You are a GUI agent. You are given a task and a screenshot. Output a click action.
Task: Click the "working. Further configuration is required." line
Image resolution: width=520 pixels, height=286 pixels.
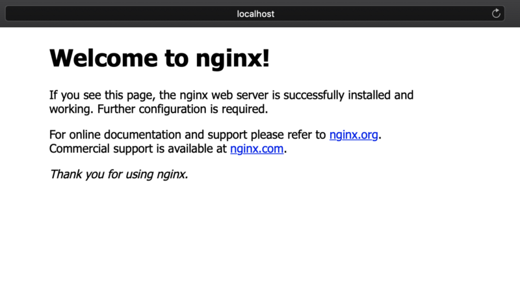159,109
